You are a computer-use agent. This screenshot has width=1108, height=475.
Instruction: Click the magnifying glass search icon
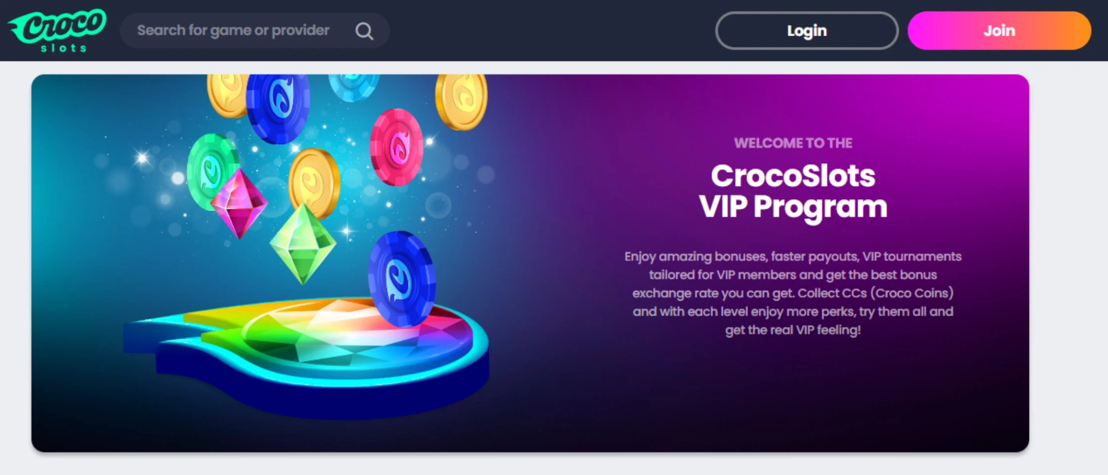tap(364, 31)
